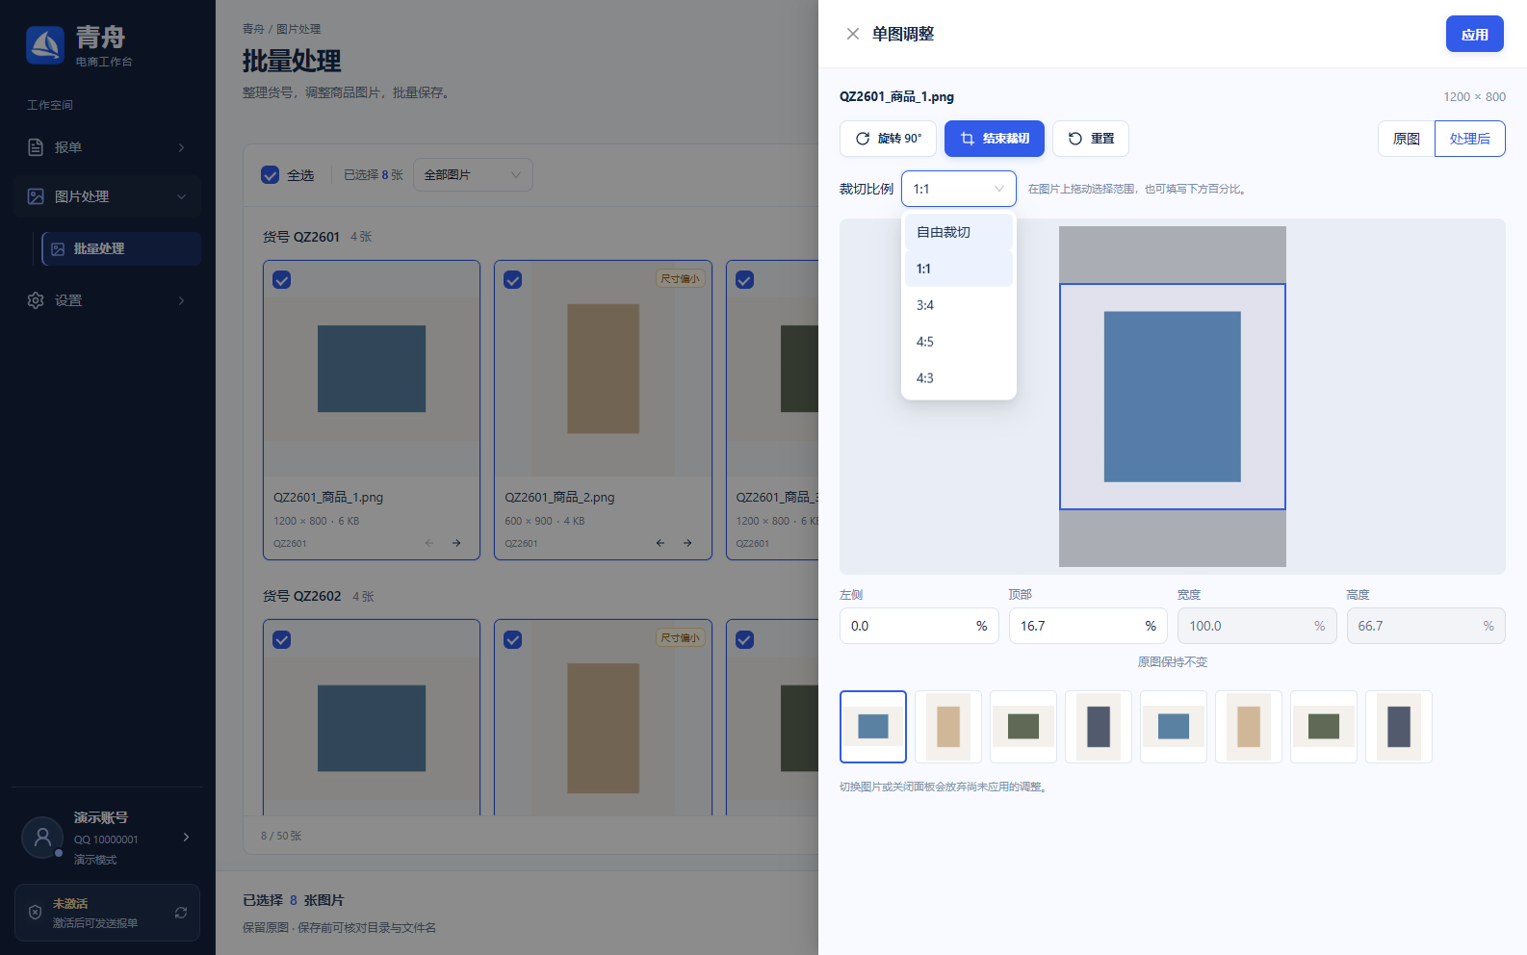Open the 演示账号 account entry
Screen dimensions: 1527x955
[108, 838]
